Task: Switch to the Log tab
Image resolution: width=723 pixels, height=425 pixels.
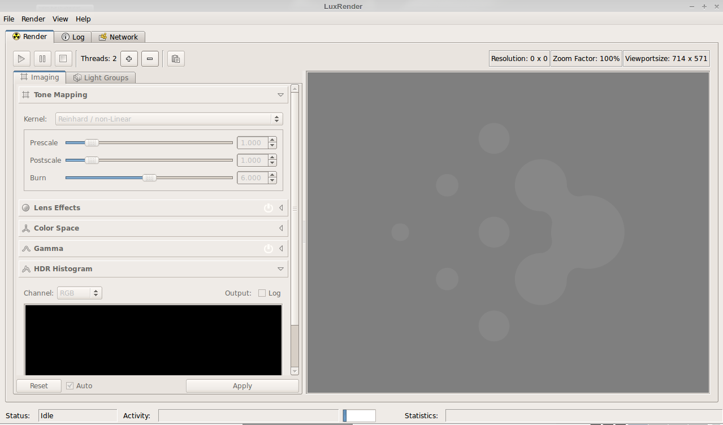Action: click(x=73, y=37)
